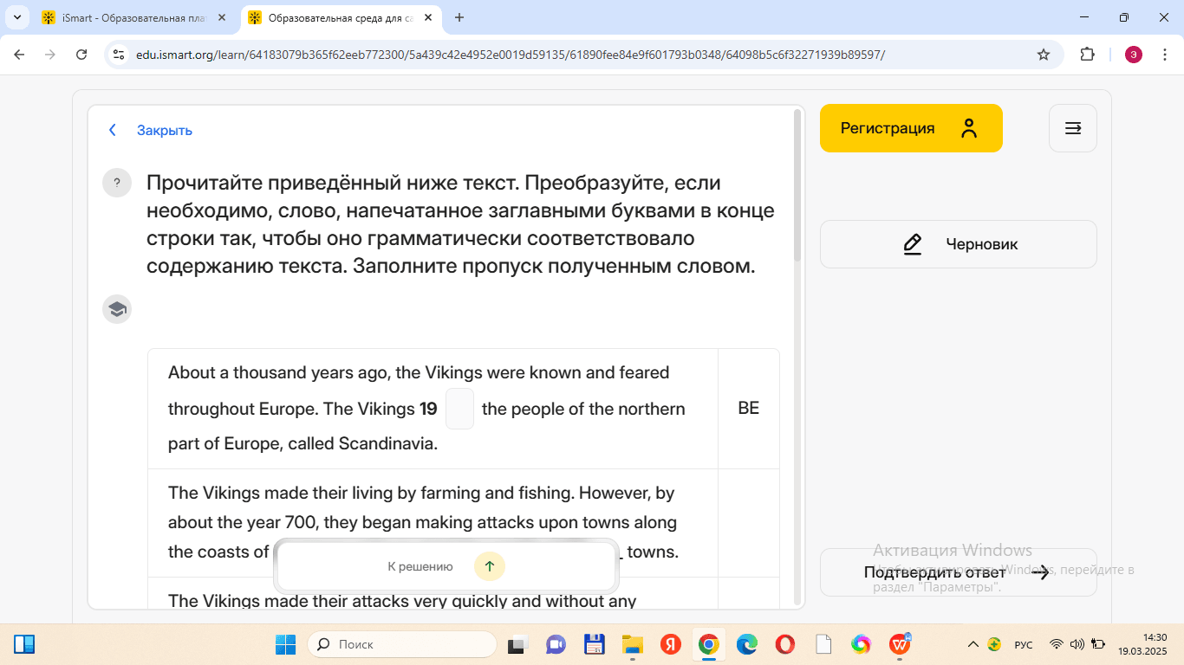The width and height of the screenshot is (1184, 665).
Task: Close the iSmart - Образовательная платформа tab
Action: (x=221, y=17)
